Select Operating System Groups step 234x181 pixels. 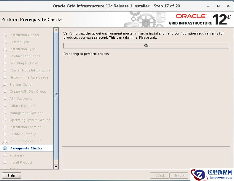click(x=30, y=120)
